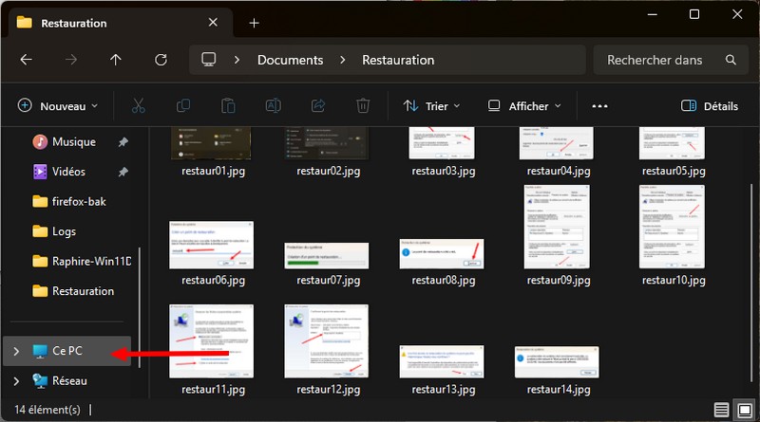The width and height of the screenshot is (760, 422).
Task: Navigate back with the left arrow
Action: [27, 60]
